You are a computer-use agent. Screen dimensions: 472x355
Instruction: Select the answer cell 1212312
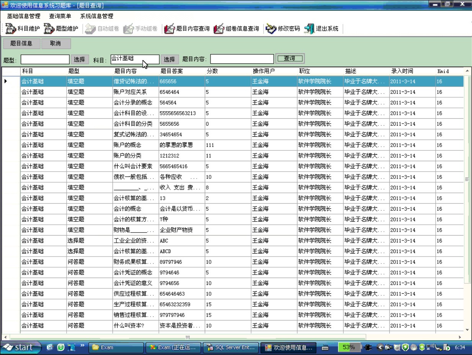181,156
